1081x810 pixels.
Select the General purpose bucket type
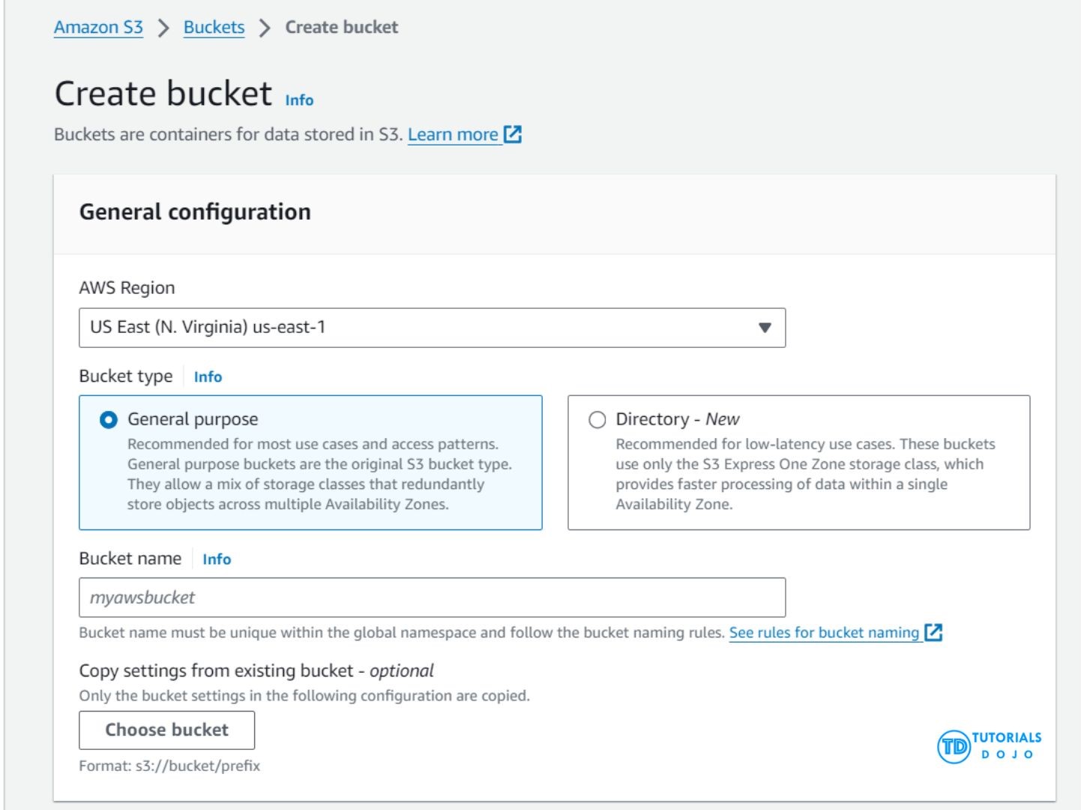click(x=109, y=420)
